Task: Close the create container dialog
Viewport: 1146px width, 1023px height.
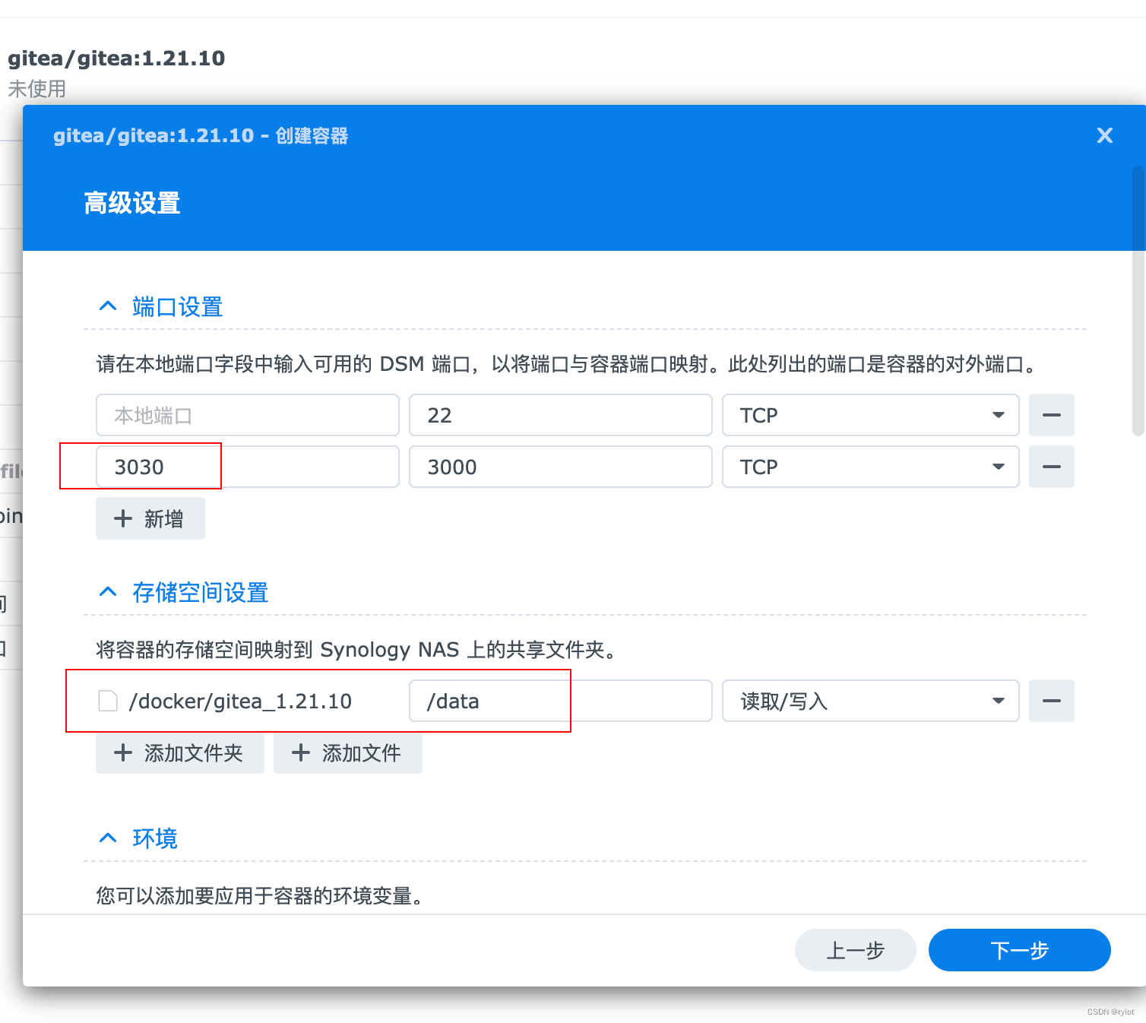Action: (x=1104, y=135)
